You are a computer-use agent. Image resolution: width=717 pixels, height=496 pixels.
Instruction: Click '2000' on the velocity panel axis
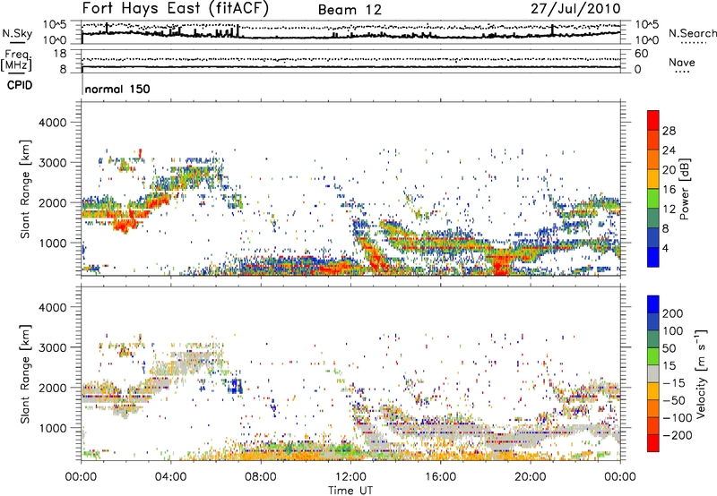click(x=52, y=388)
